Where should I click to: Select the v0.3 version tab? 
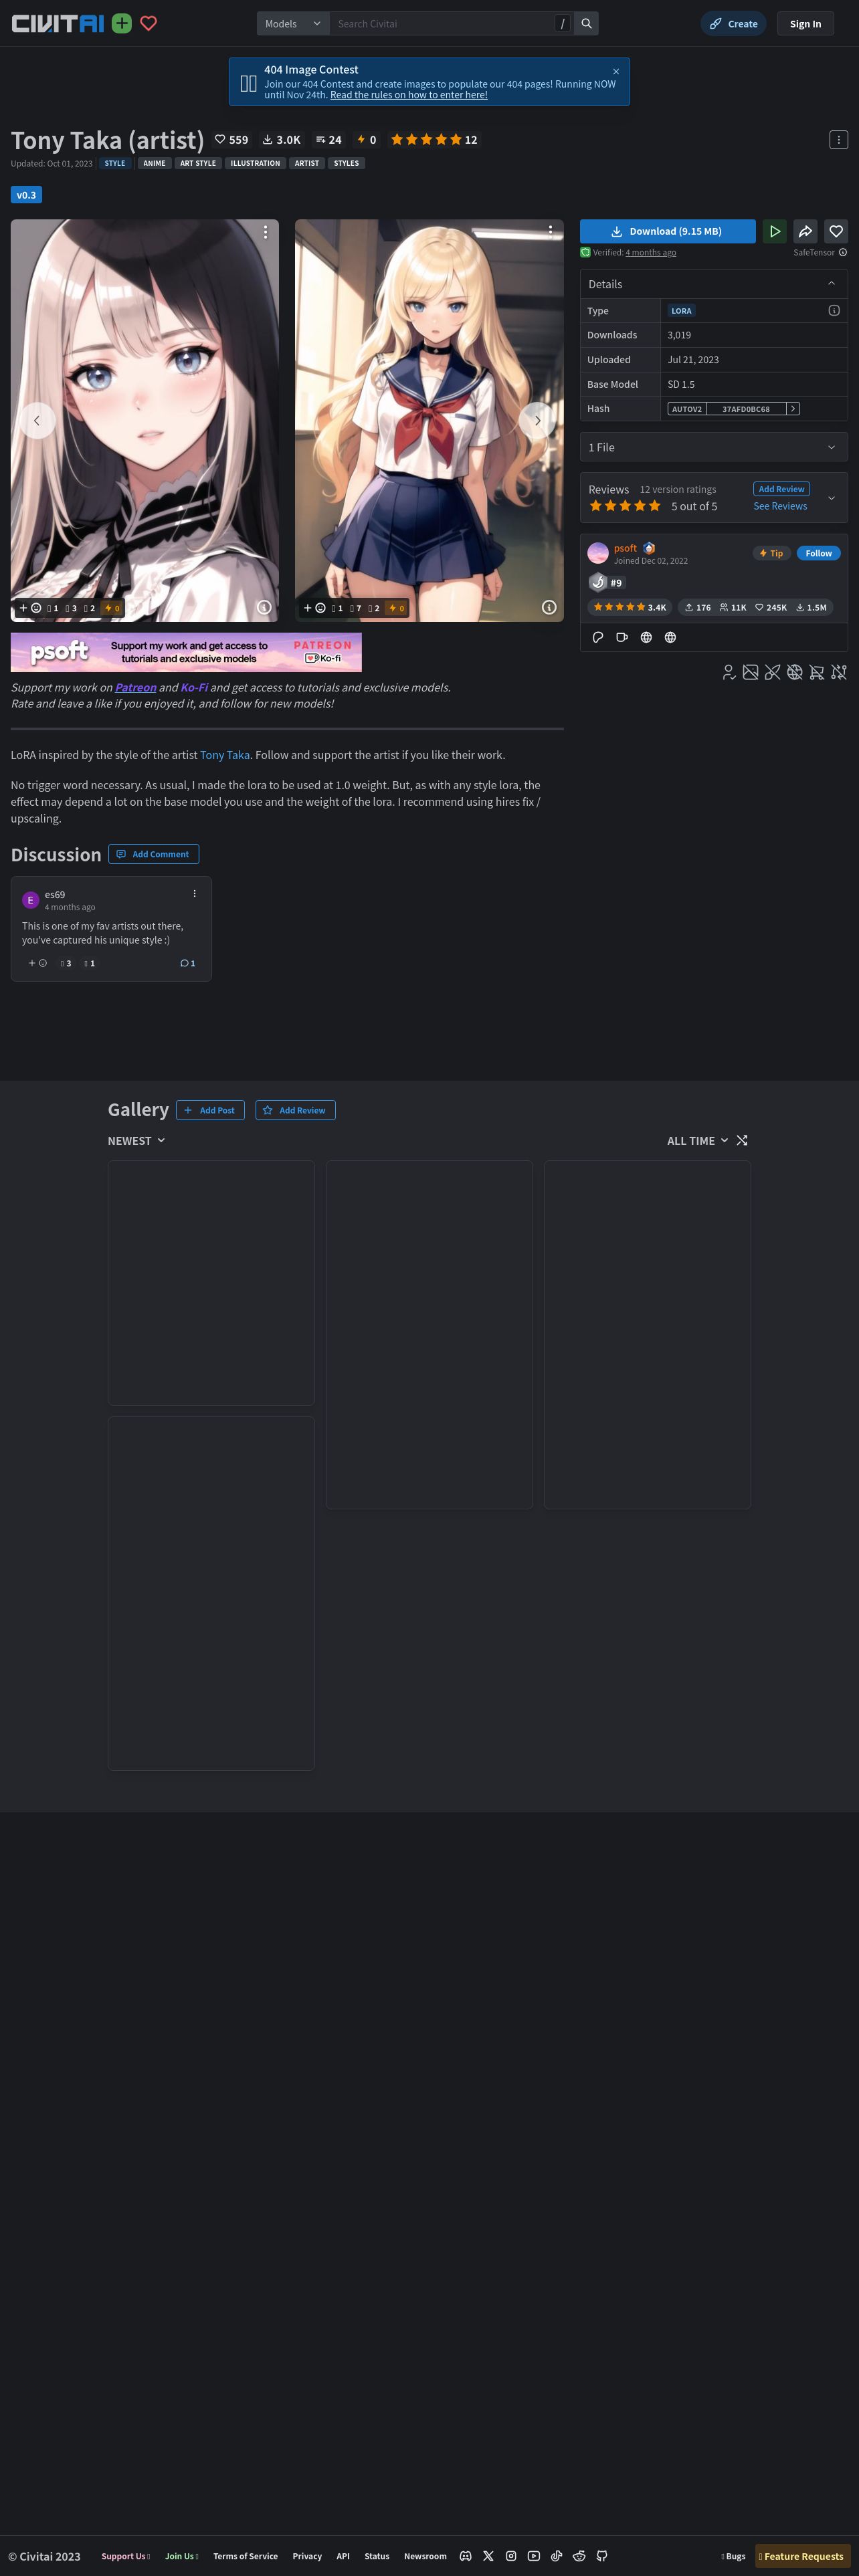click(x=26, y=195)
